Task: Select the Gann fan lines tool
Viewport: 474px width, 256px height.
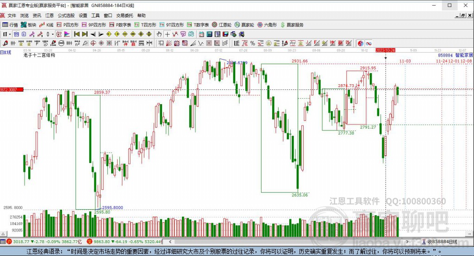Action: (x=169, y=43)
